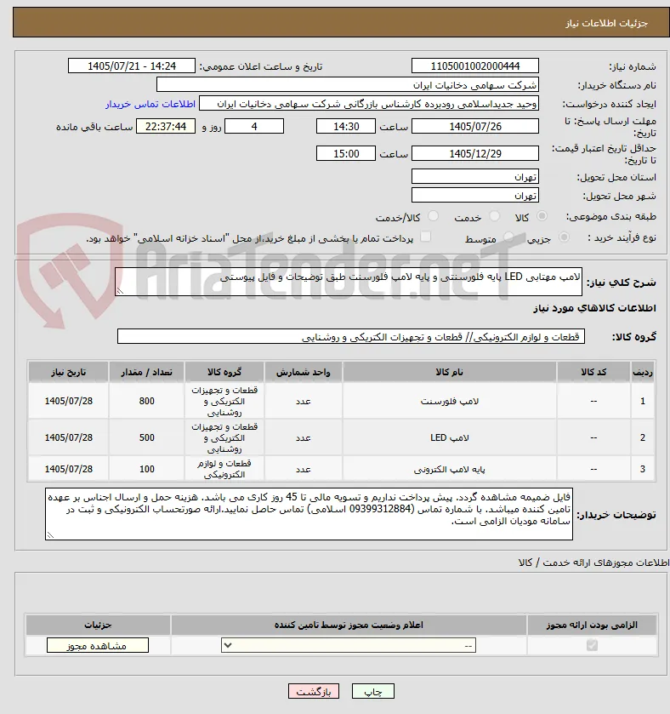Viewport: 670px width, 714px height.
Task: Click the delivery city field تهران
Action: click(475, 196)
